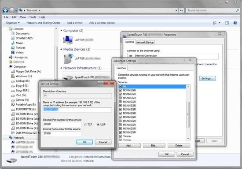This screenshot has width=242, height=169.
Task: Click the Back navigation arrow
Action: tap(6, 11)
